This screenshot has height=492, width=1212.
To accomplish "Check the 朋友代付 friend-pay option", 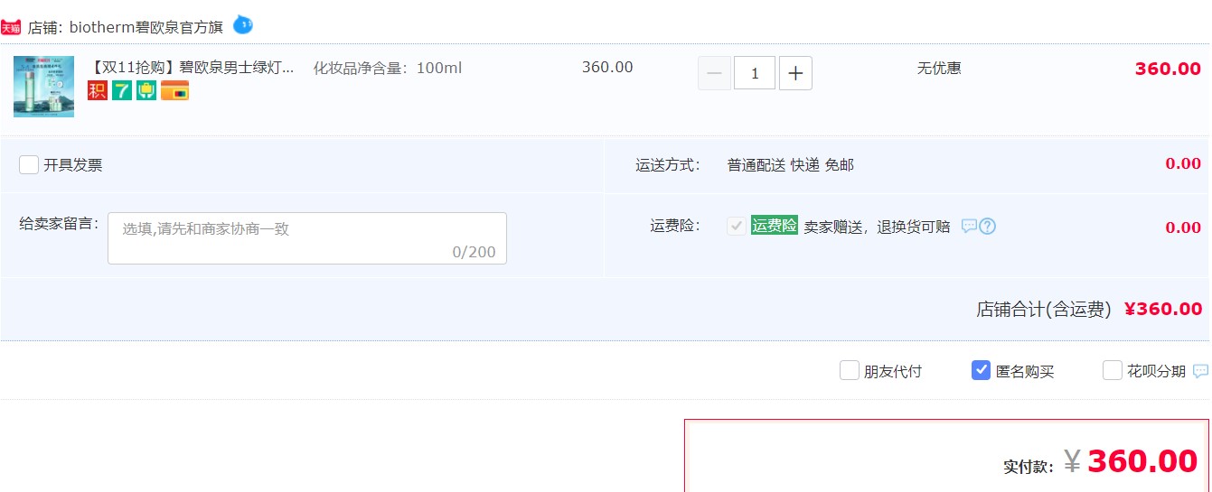I will click(850, 370).
